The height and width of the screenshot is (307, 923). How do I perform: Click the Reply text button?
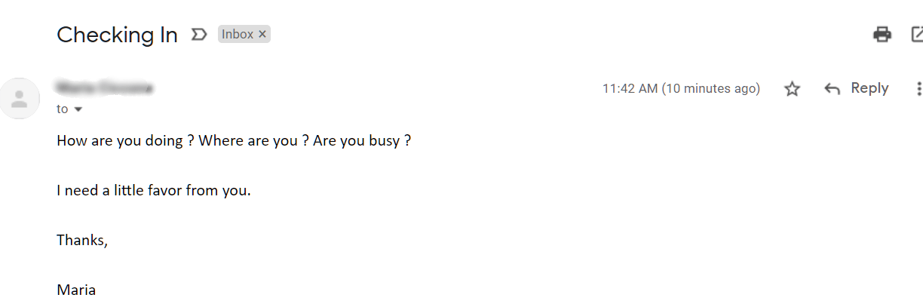(x=869, y=88)
